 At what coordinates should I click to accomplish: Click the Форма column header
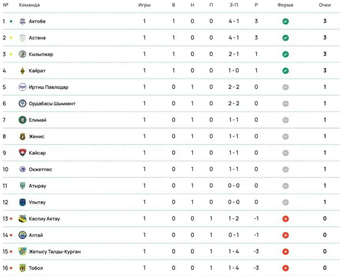pyautogui.click(x=285, y=5)
